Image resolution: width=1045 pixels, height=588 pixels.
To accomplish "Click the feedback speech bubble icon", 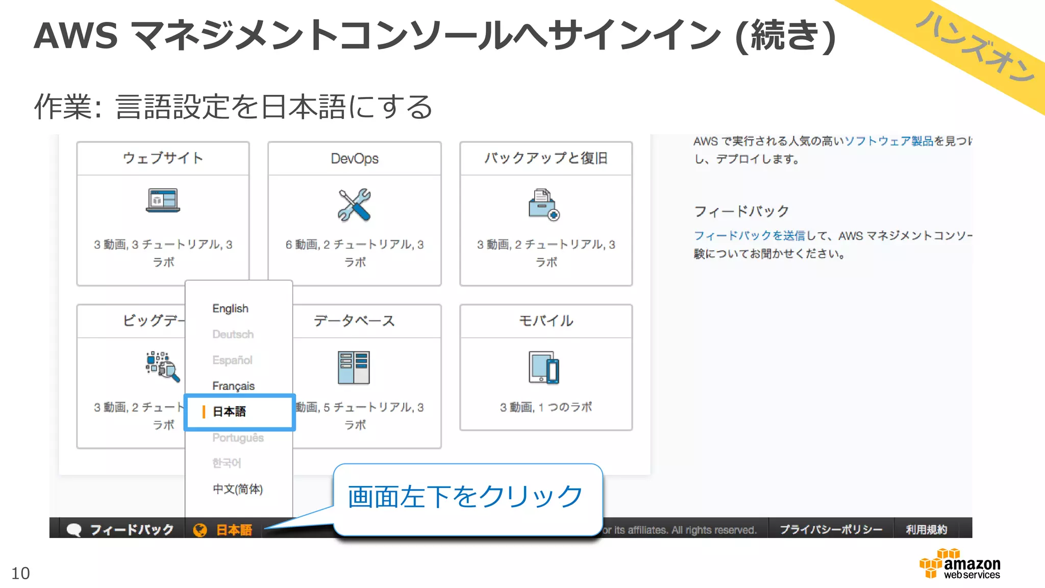I will click(74, 530).
